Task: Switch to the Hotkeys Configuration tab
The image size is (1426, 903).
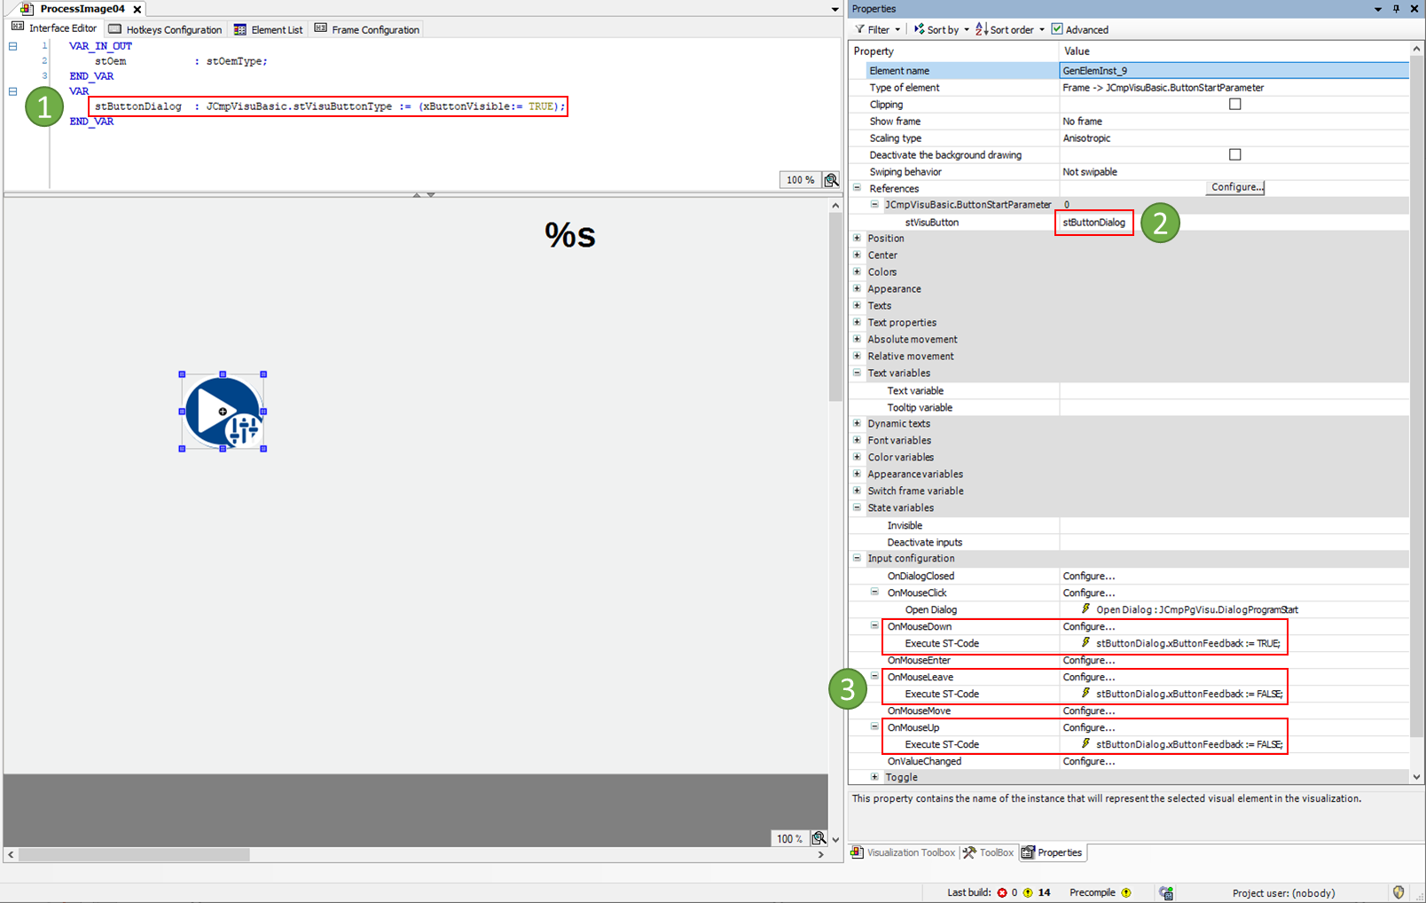Action: coord(165,29)
